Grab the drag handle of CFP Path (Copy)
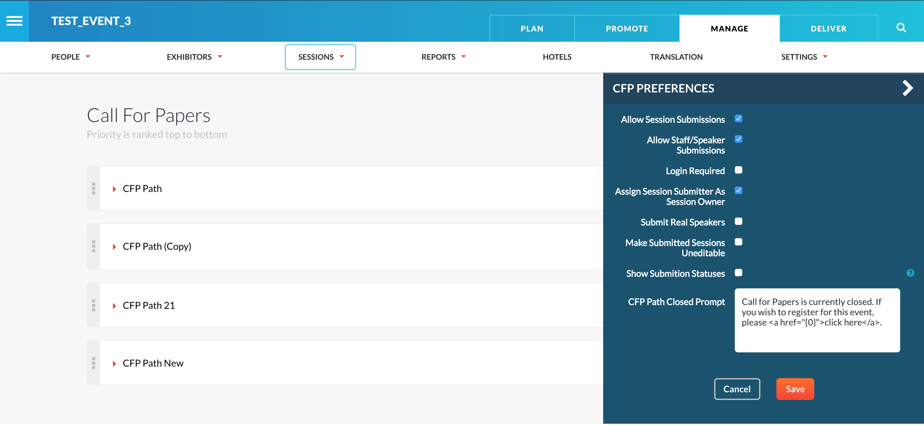The width and height of the screenshot is (924, 425). [x=94, y=246]
